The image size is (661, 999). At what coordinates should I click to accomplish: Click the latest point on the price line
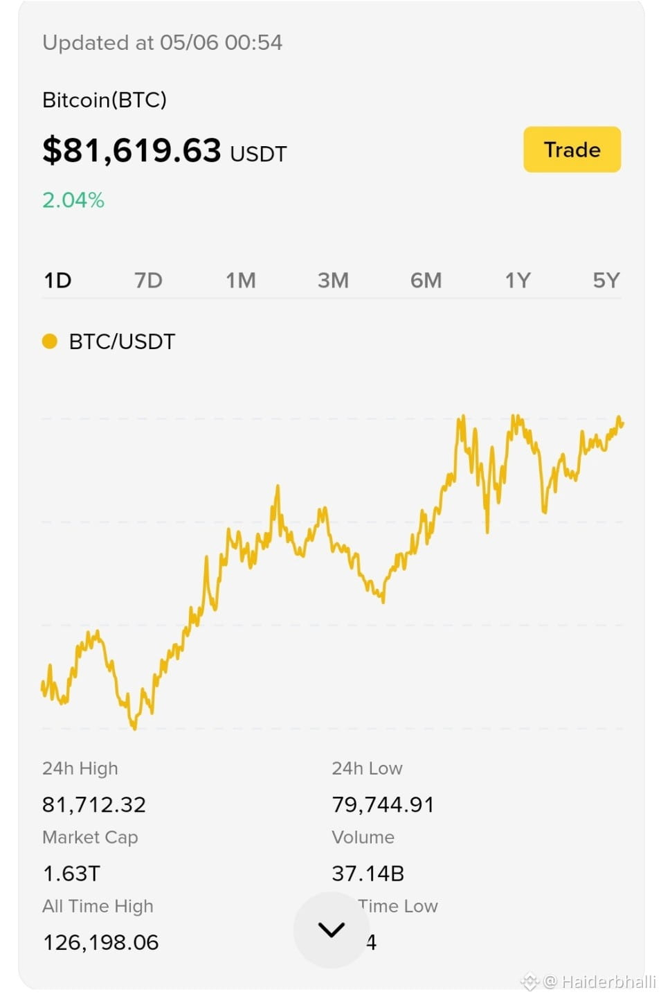[x=622, y=424]
